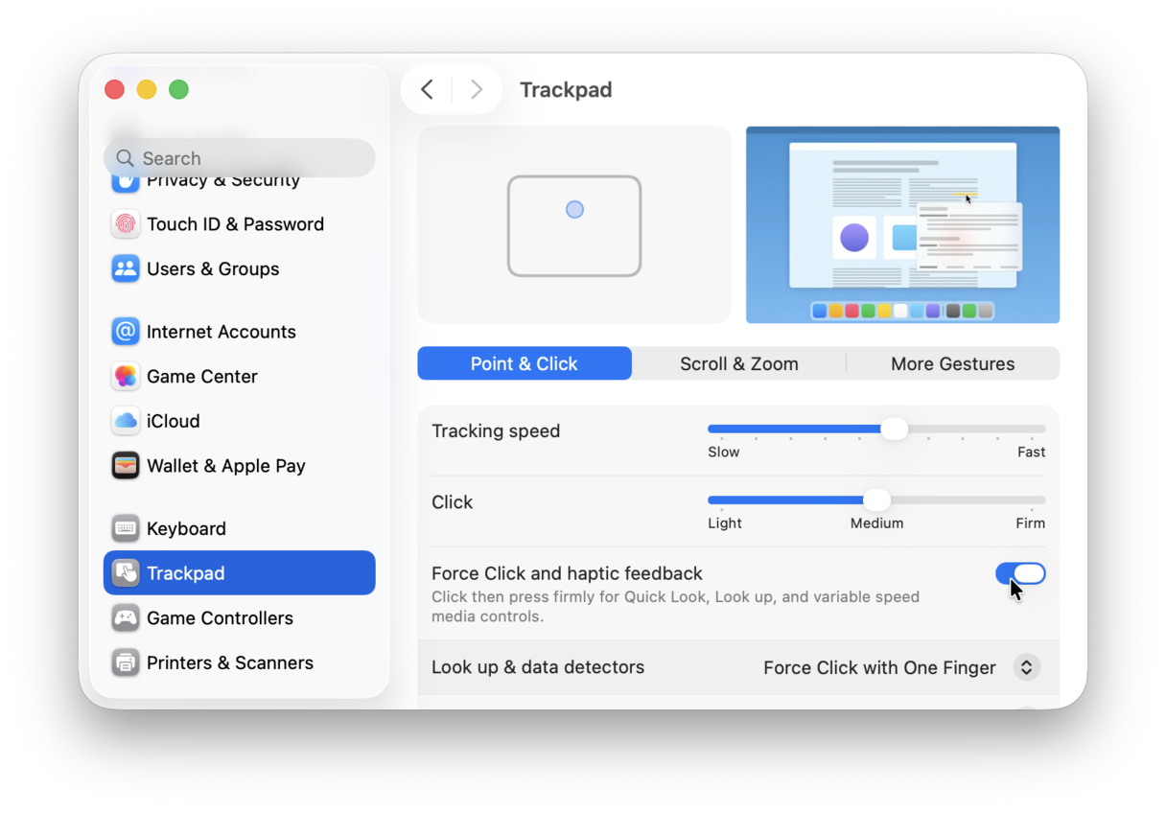Click the Light label under Click slider

(725, 523)
